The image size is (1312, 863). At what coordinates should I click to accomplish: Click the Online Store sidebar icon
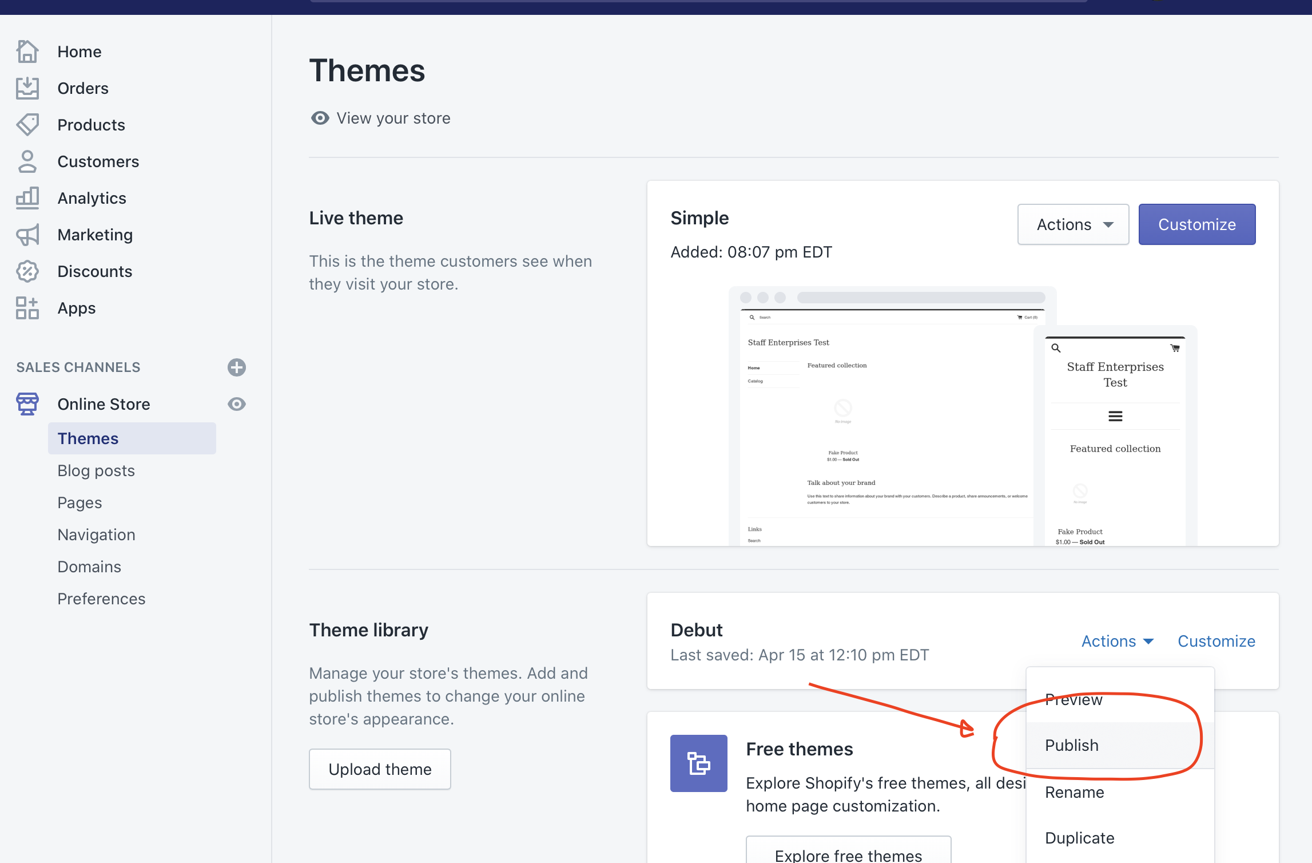pos(28,403)
